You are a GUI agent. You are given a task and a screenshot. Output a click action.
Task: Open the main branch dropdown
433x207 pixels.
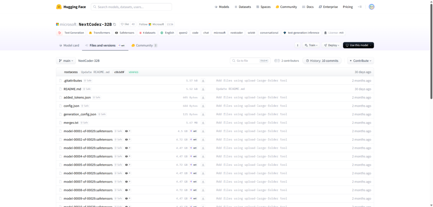tap(66, 61)
